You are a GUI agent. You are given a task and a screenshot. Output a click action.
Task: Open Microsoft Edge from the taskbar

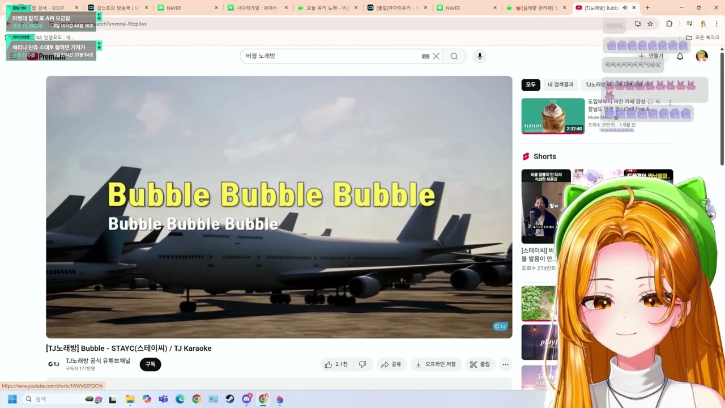point(180,399)
